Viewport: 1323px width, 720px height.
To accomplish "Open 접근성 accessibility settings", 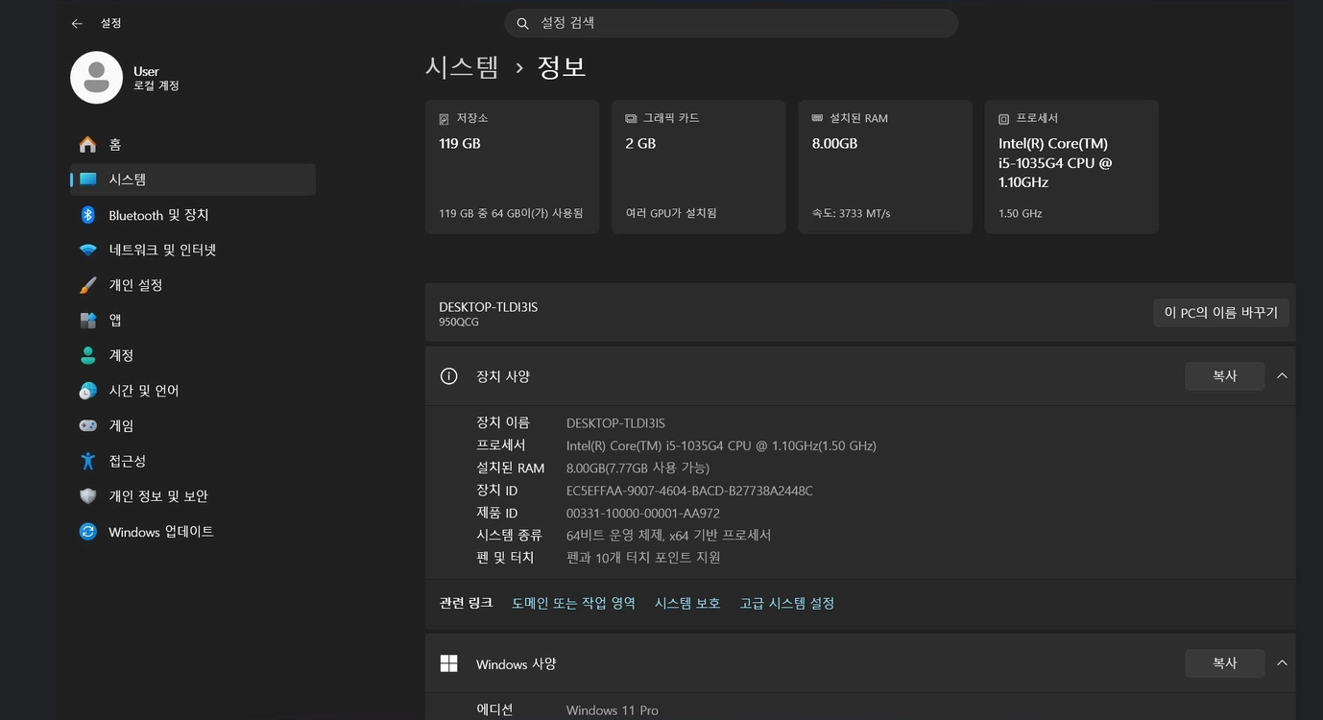I will [x=193, y=461].
